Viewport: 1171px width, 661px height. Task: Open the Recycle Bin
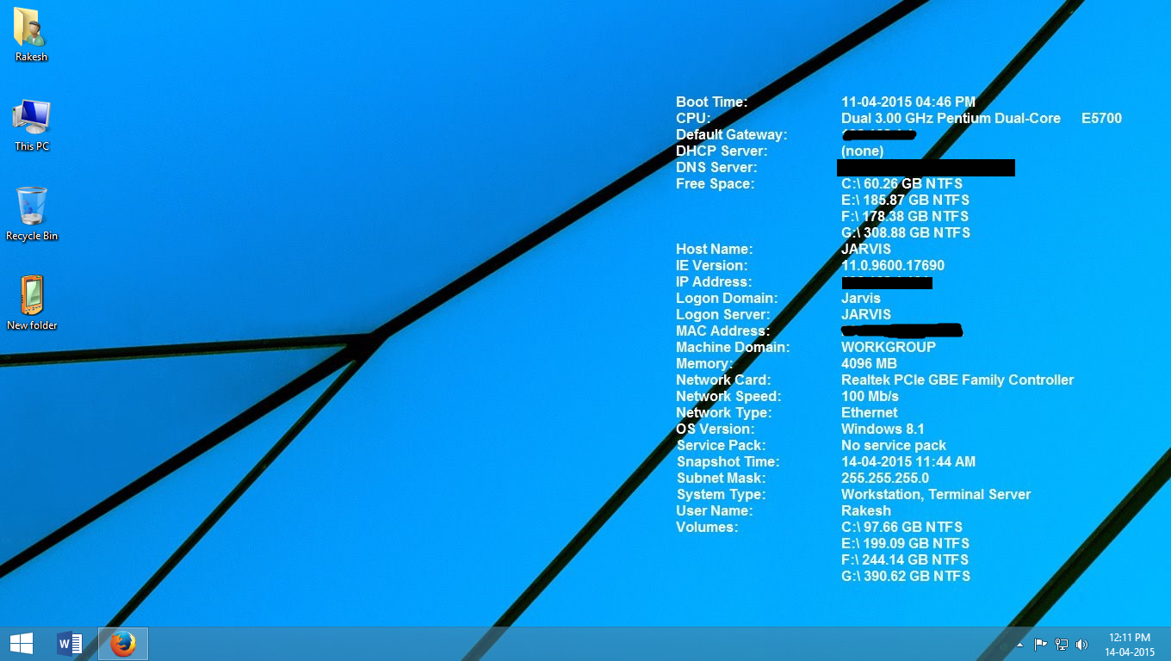(31, 211)
